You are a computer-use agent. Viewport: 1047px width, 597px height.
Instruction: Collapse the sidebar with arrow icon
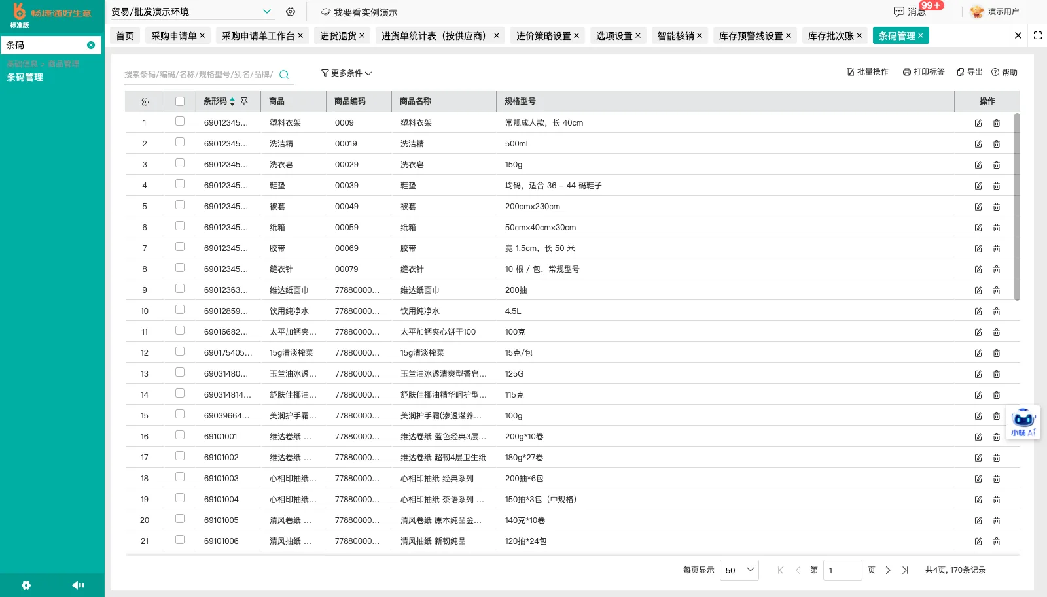coord(78,585)
